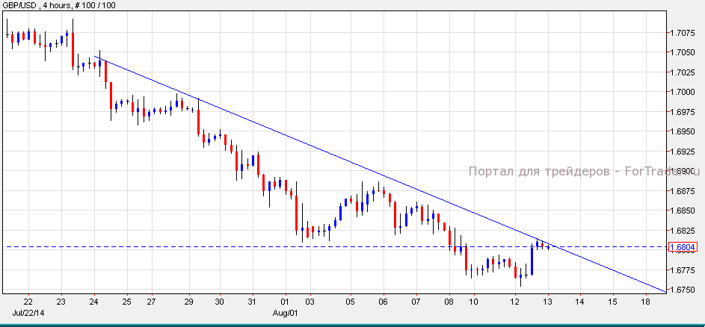Click the GBP/USD 4 hours chart title
Screen dimensions: 705x327
click(58, 6)
